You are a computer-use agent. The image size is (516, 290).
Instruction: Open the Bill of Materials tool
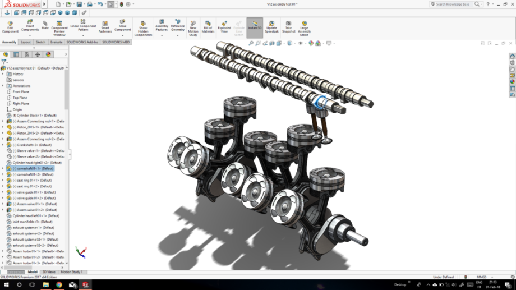pos(208,27)
